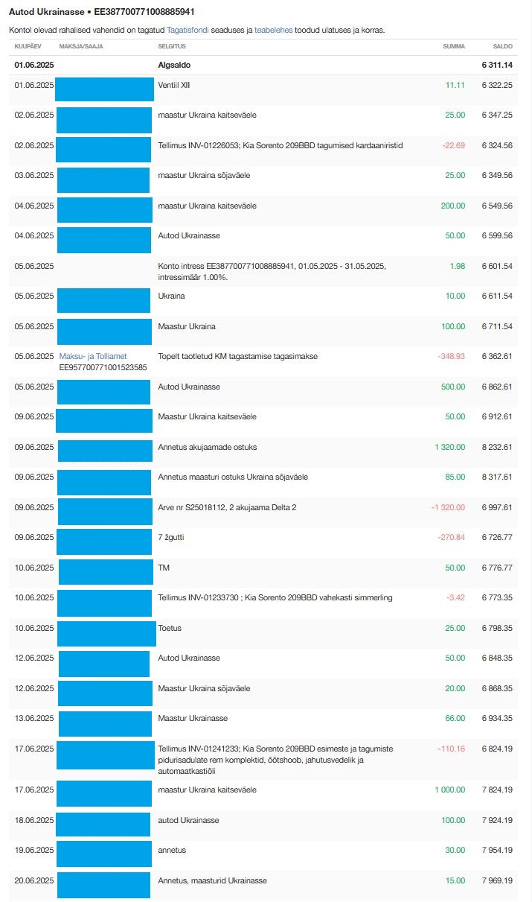Click the 1 000.00 donation amount
This screenshot has width=532, height=902.
tap(449, 790)
